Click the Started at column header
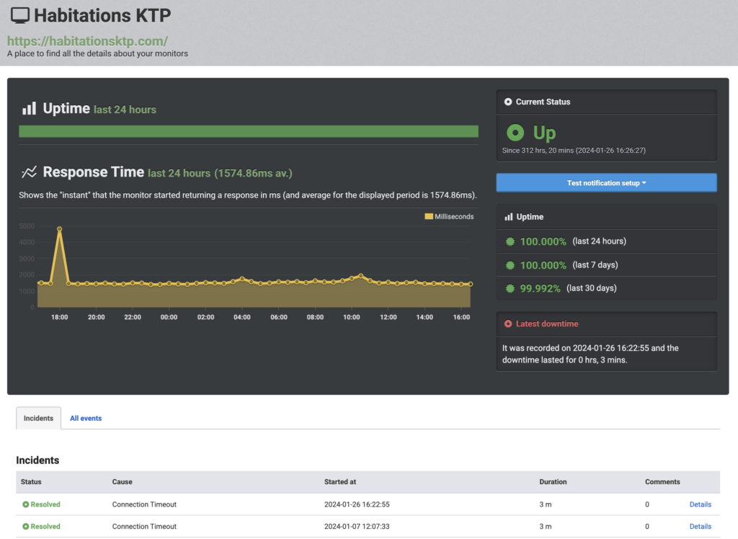738x539 pixels. tap(340, 481)
